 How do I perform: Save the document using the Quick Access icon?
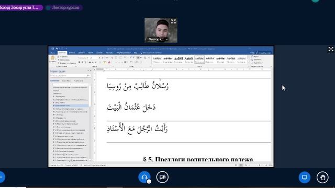pyautogui.click(x=53, y=49)
